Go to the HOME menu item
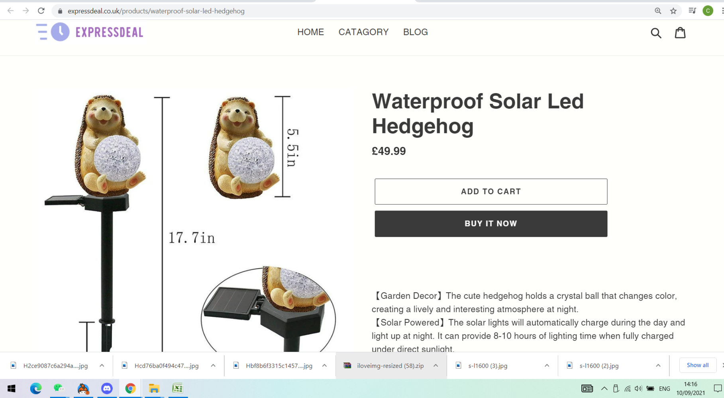 coord(310,32)
